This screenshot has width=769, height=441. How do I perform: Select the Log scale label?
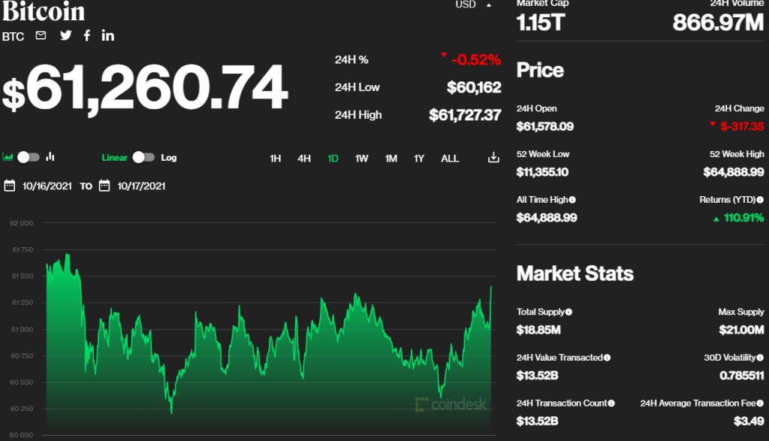(x=169, y=158)
